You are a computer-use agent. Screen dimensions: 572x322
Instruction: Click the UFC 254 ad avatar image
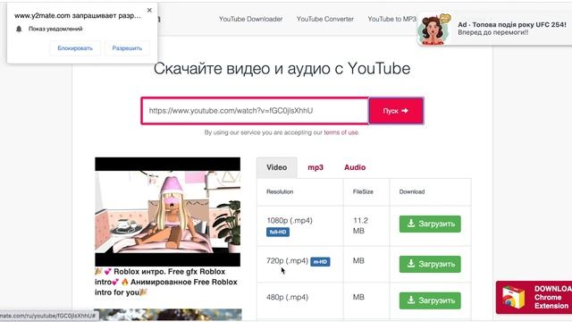[x=433, y=30]
